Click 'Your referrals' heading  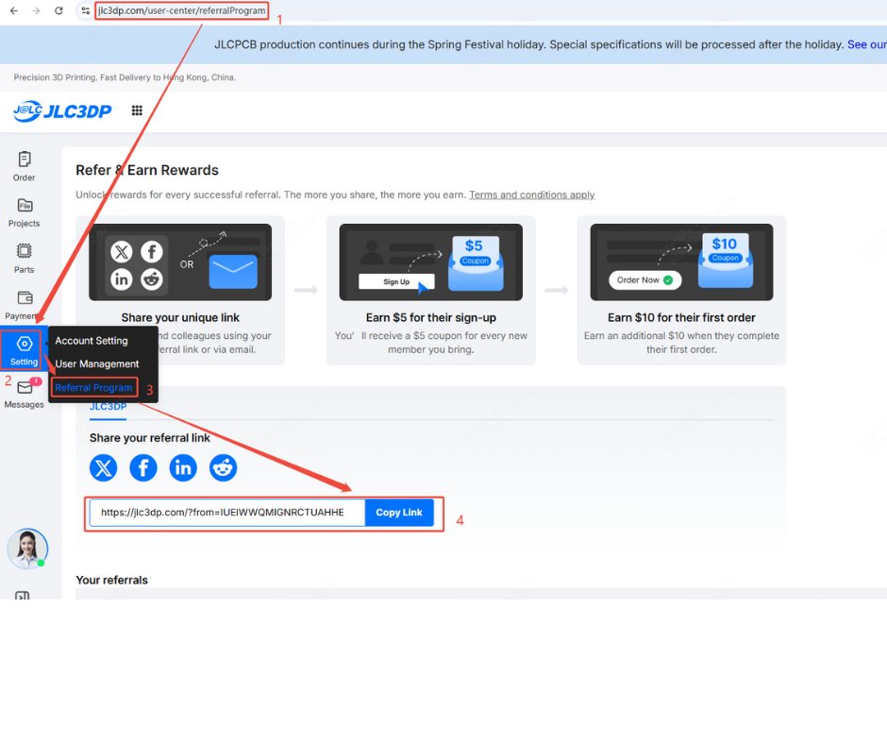point(111,580)
